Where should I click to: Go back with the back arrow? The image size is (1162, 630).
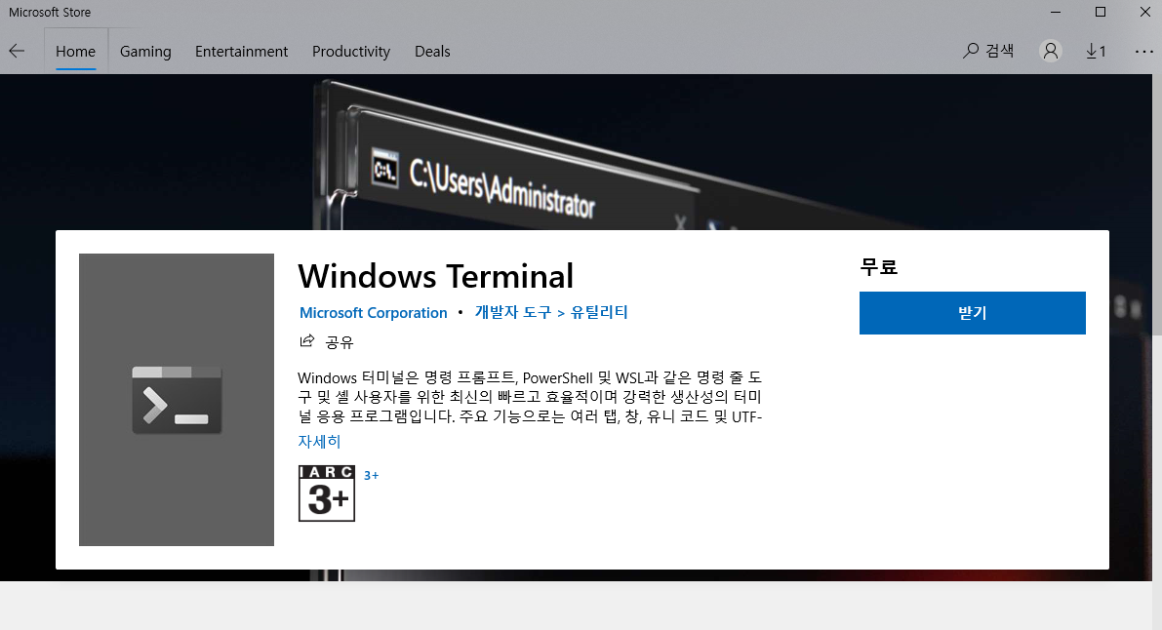tap(17, 51)
